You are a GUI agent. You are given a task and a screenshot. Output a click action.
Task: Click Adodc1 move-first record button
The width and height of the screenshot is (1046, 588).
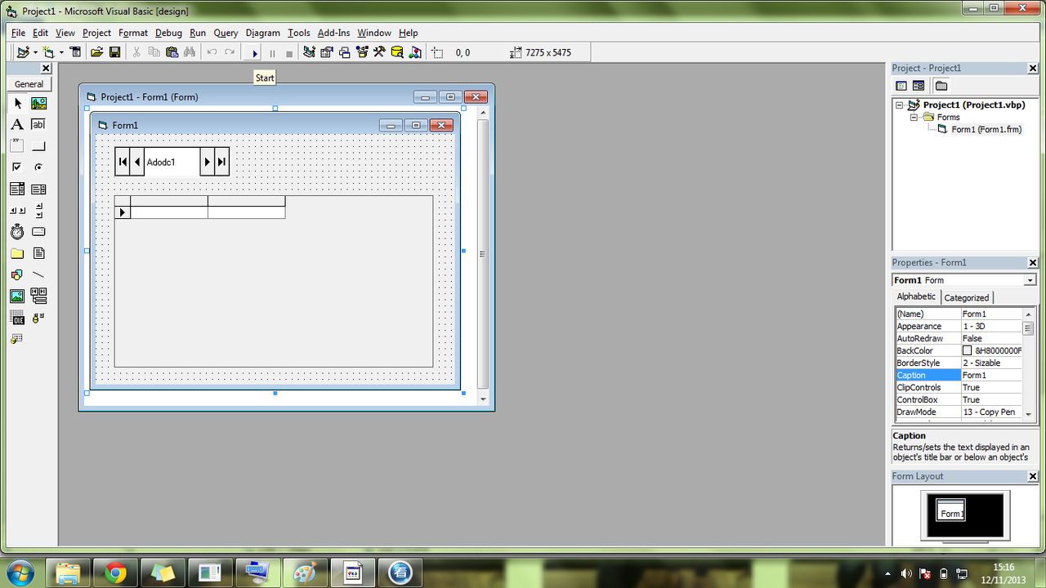point(123,162)
